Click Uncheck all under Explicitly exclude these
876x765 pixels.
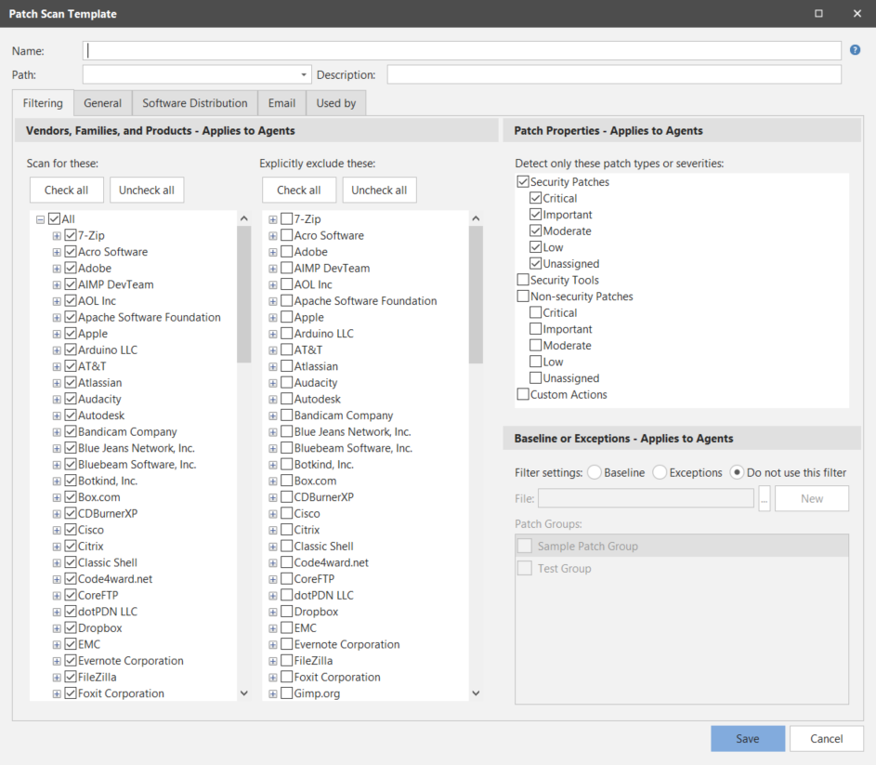(x=379, y=191)
